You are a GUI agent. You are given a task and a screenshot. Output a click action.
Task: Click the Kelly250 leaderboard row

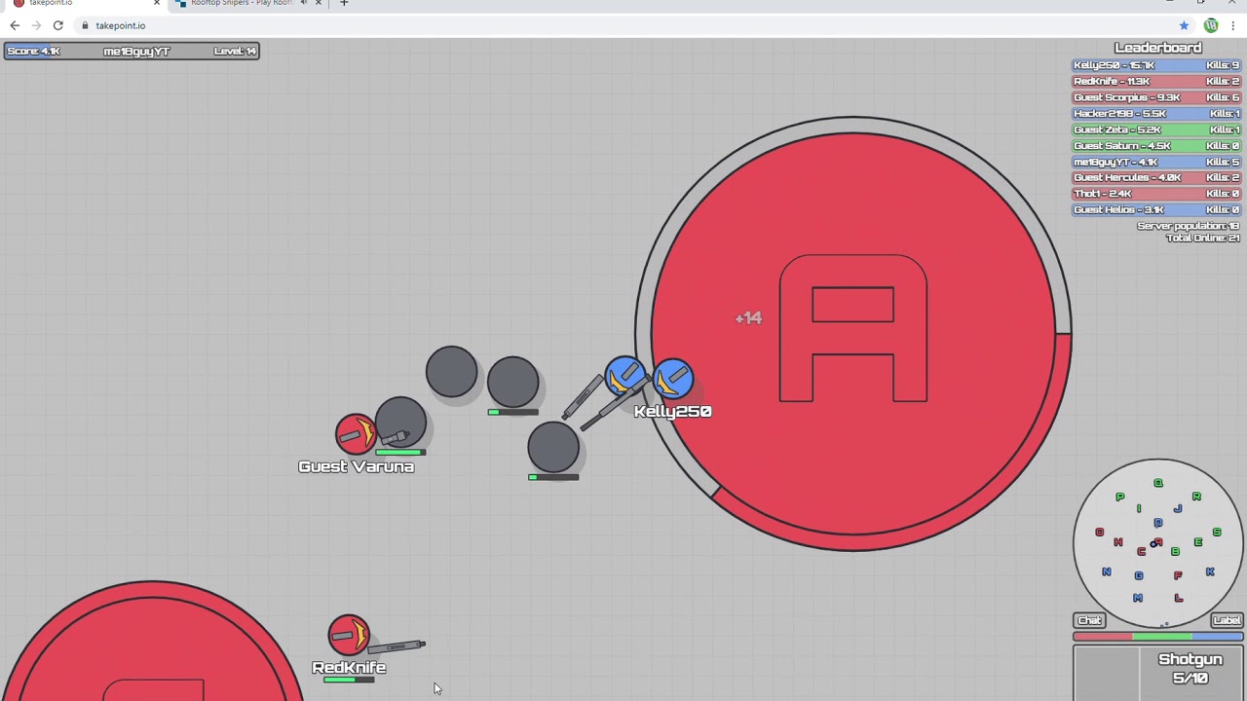1157,65
